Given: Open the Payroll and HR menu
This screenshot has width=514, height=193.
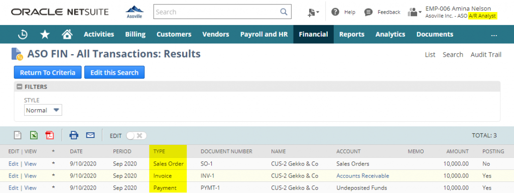Looking at the screenshot, I should (x=264, y=35).
